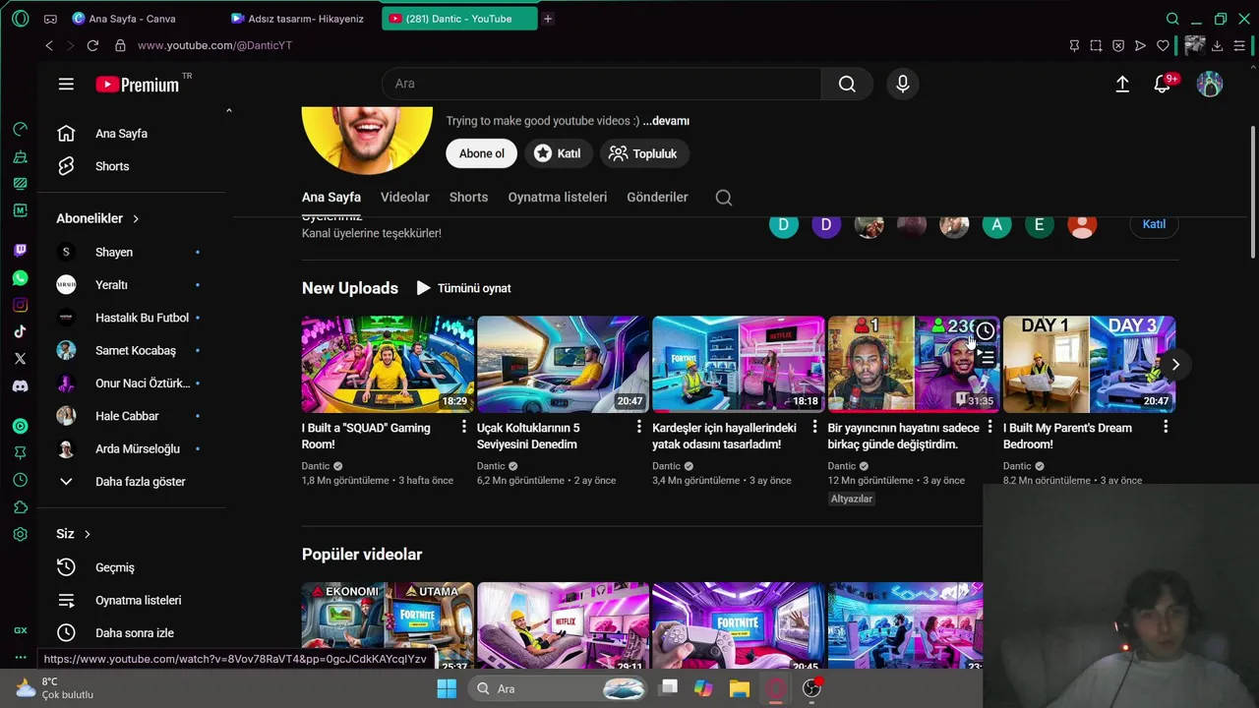The width and height of the screenshot is (1259, 708).
Task: Open the Topluluk community button
Action: pyautogui.click(x=643, y=153)
